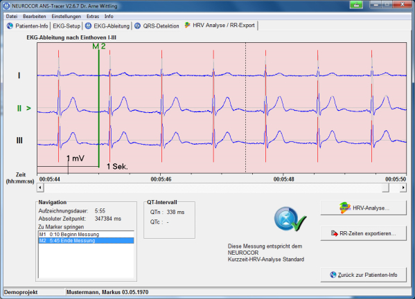Switch to the EKG-Setup tab
The height and width of the screenshot is (299, 415).
coord(67,26)
